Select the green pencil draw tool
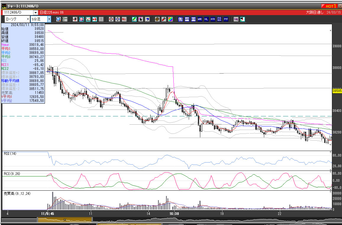The image size is (342, 225). coord(134,19)
